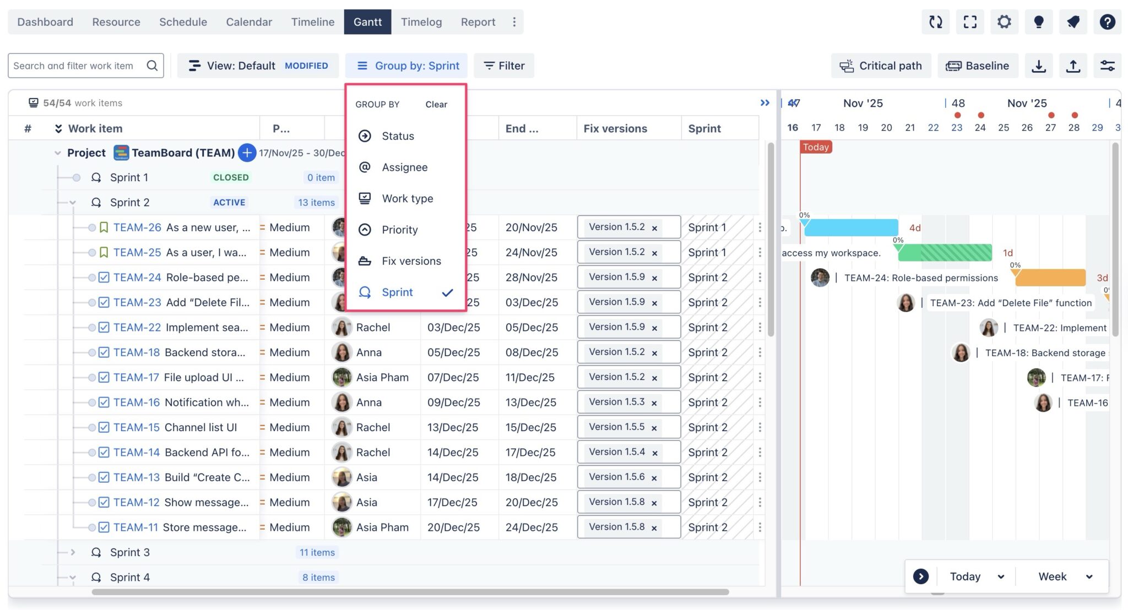Screen dimensions: 1128x610
Task: Open the Report tab
Action: [478, 21]
